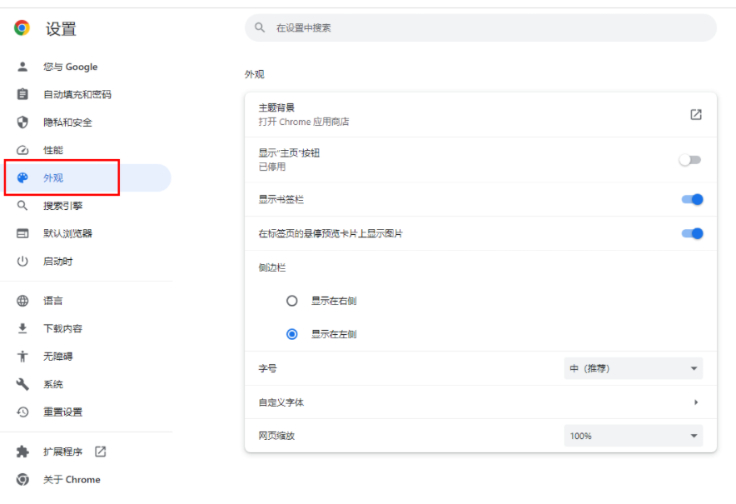The image size is (736, 504).
Task: Click the puzzle piece icon for 扩展程序
Action: coord(22,452)
